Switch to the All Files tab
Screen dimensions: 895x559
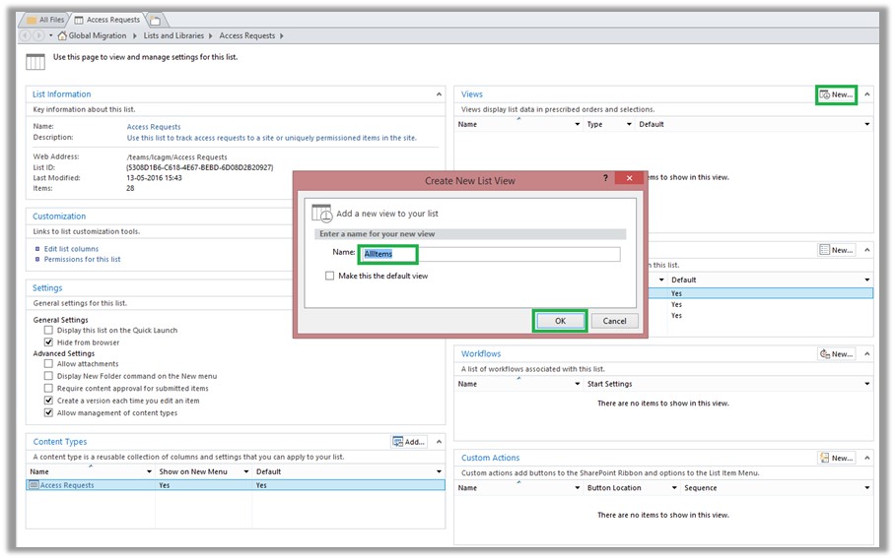point(46,20)
